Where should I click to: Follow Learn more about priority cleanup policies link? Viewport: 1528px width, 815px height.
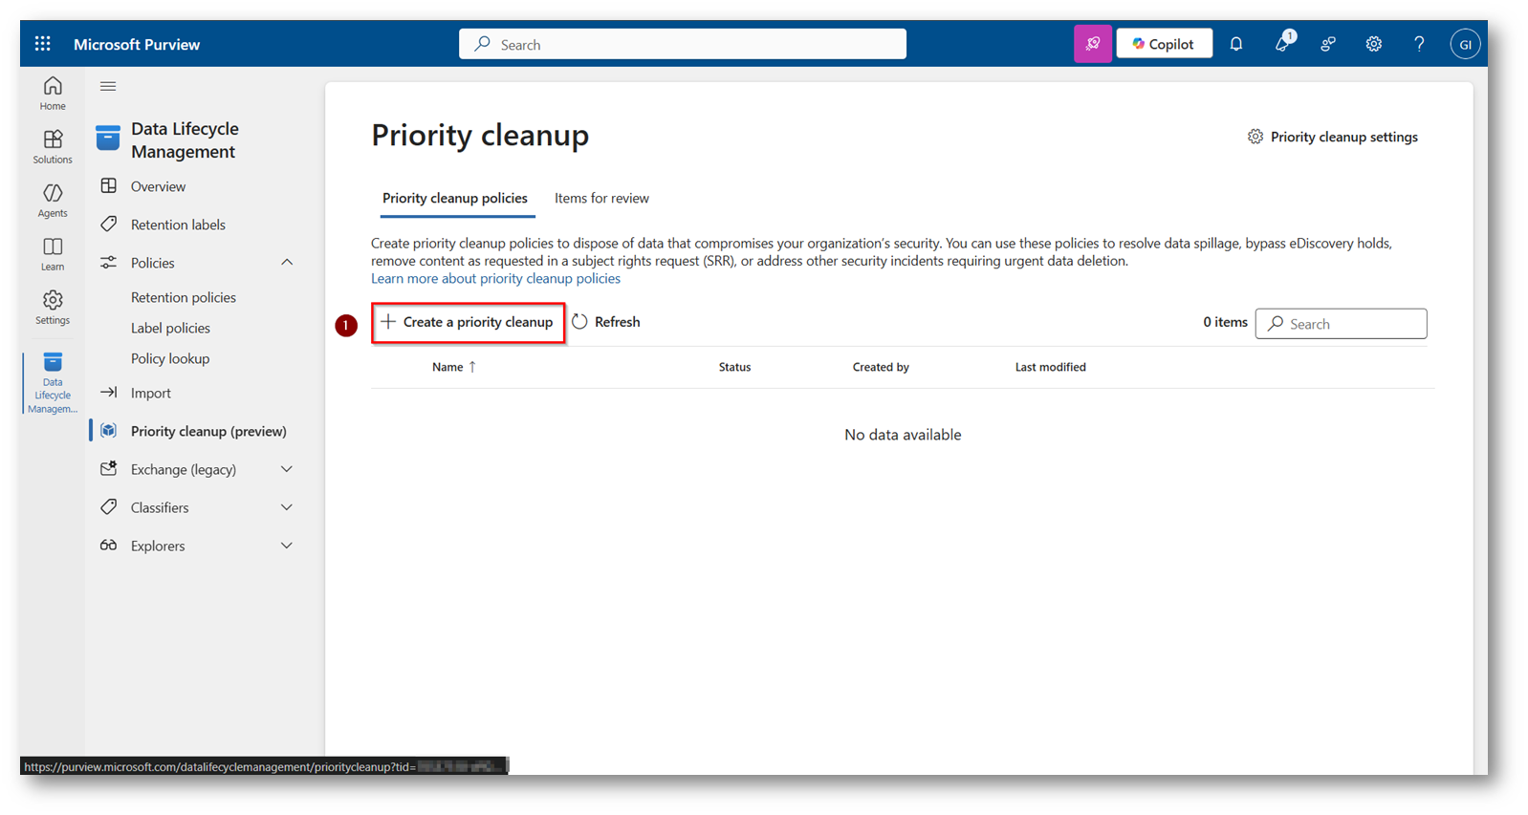495,278
